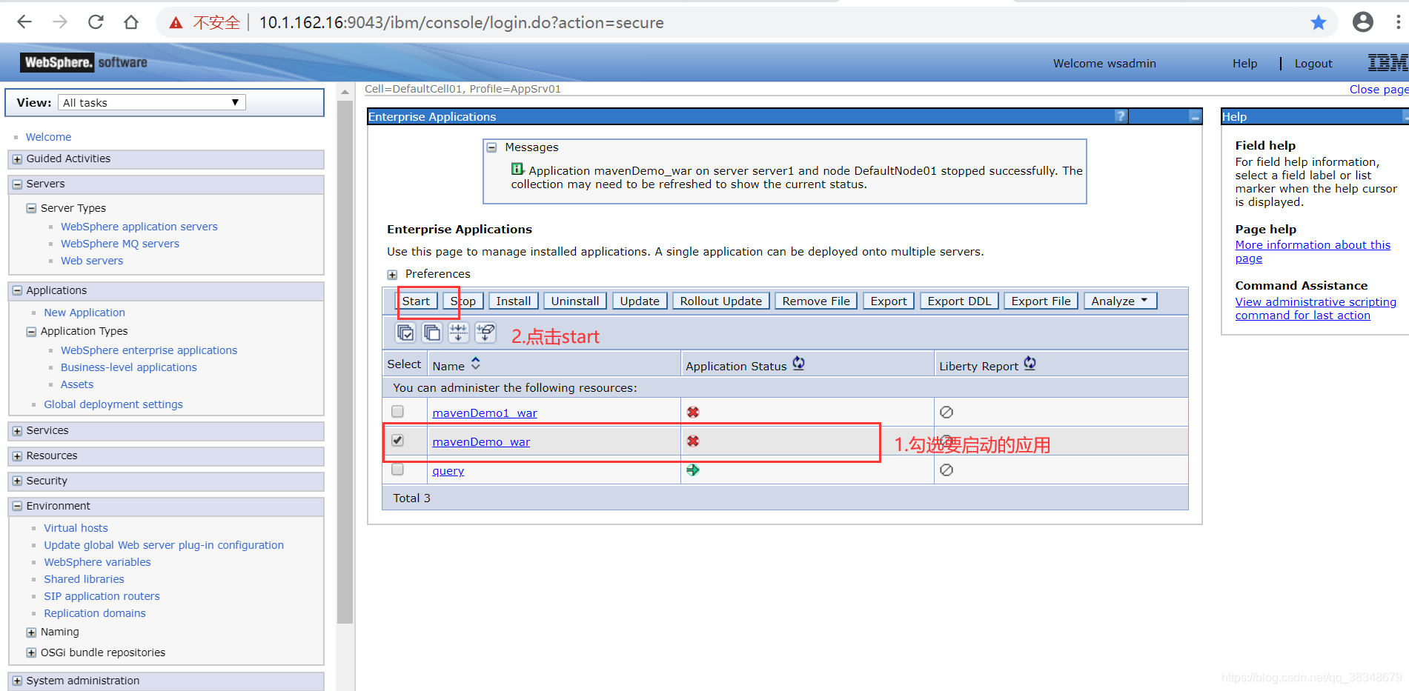Click Logout in the top banner
The image size is (1409, 691).
[1313, 64]
